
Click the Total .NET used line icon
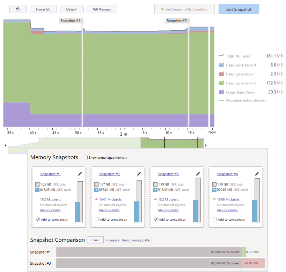221,56
